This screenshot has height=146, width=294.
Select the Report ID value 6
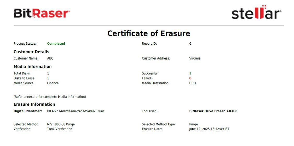pyautogui.click(x=190, y=43)
